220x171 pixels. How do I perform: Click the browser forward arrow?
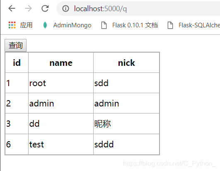click(x=28, y=8)
